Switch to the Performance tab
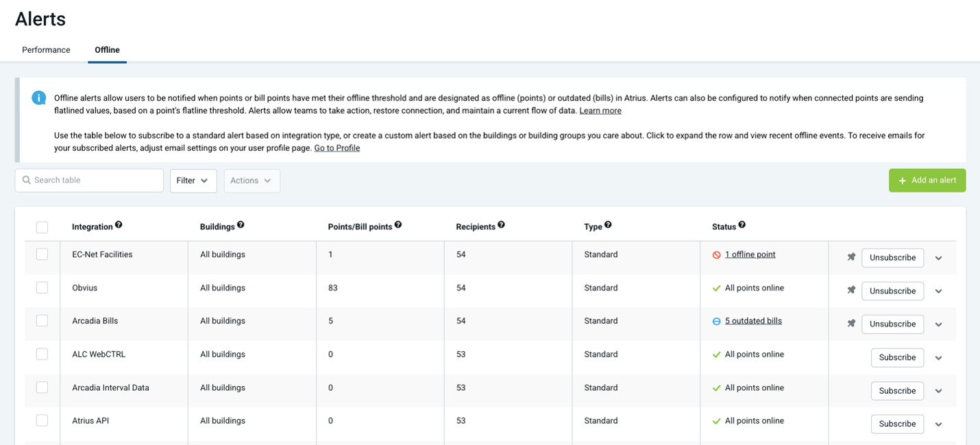980x445 pixels. click(x=46, y=50)
